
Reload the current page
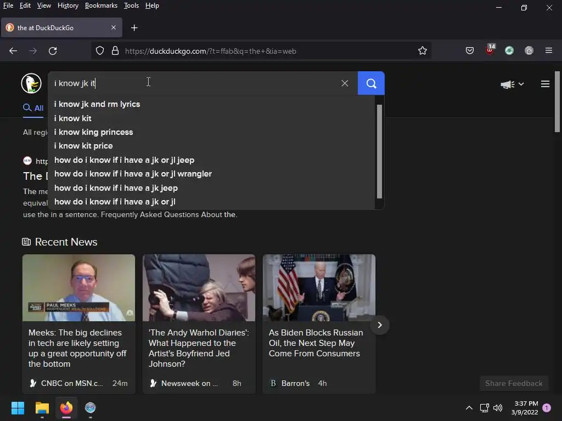click(x=53, y=51)
